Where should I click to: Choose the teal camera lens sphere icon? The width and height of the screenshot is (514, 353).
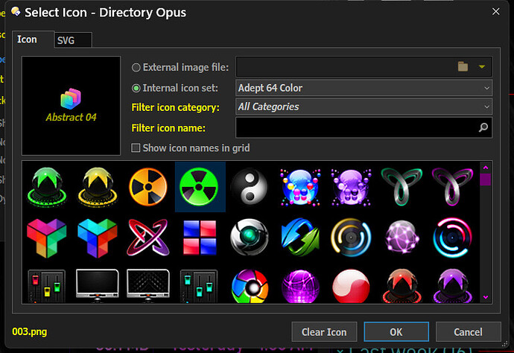pos(250,237)
